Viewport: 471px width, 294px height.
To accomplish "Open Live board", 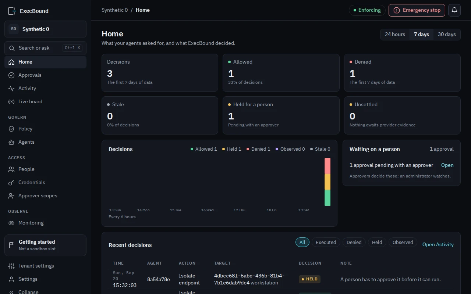I will (45, 102).
